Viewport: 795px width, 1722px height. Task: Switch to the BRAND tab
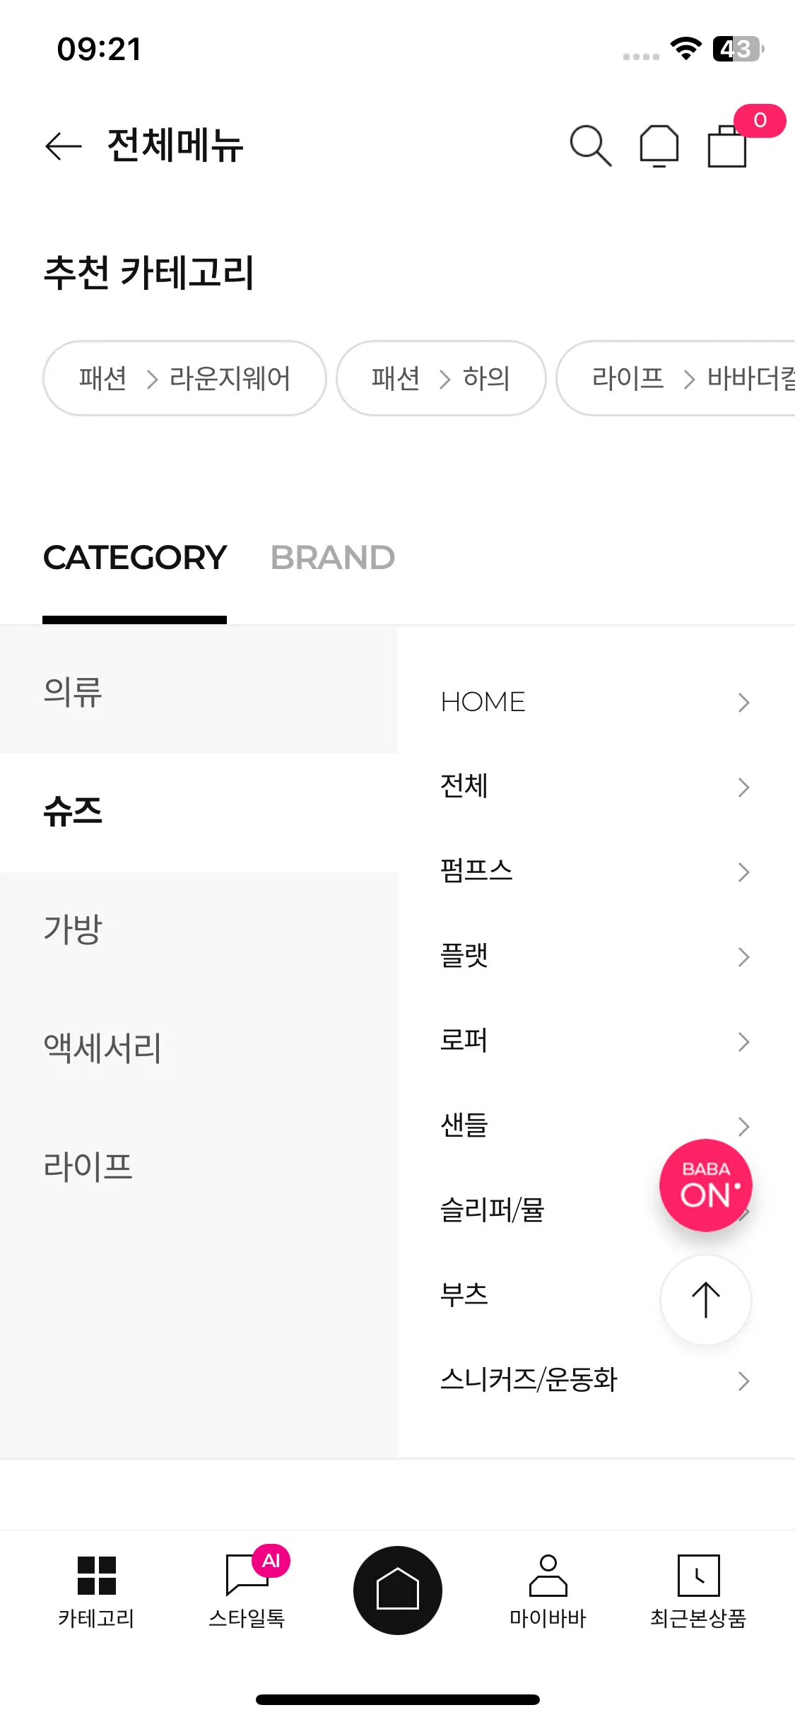[333, 558]
